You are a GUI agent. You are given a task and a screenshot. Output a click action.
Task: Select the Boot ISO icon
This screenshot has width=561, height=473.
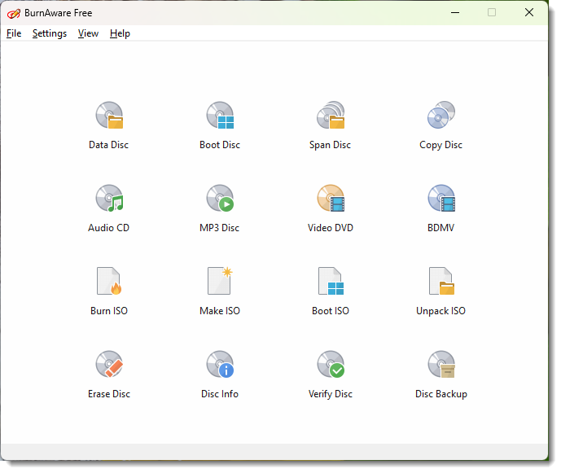point(331,281)
